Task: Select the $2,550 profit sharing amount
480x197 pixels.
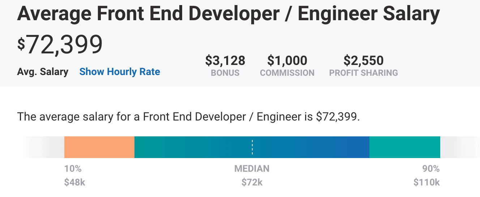Action: point(364,60)
